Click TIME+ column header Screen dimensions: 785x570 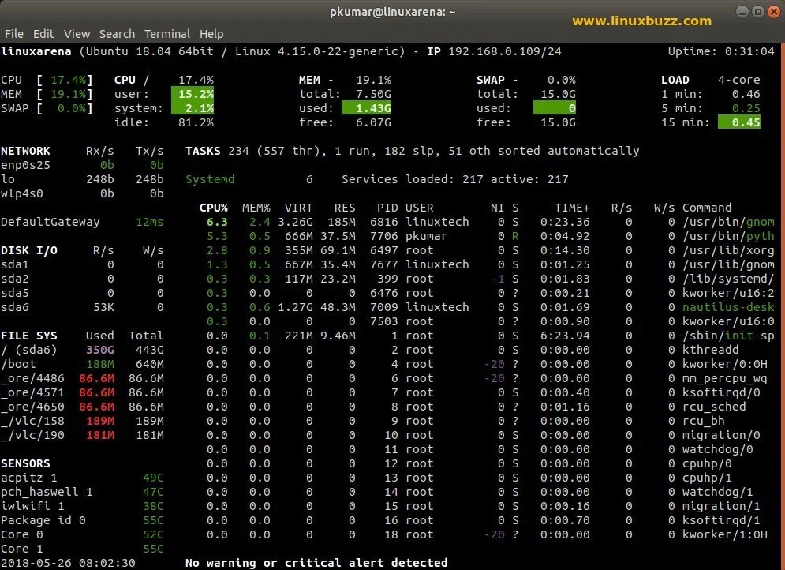coord(572,208)
